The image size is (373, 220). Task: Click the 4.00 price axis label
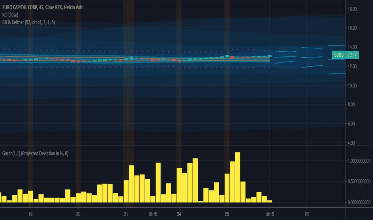pos(351,143)
